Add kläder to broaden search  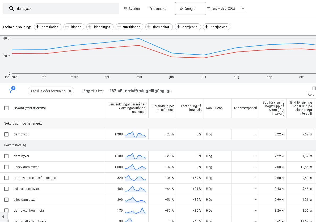click(74, 27)
